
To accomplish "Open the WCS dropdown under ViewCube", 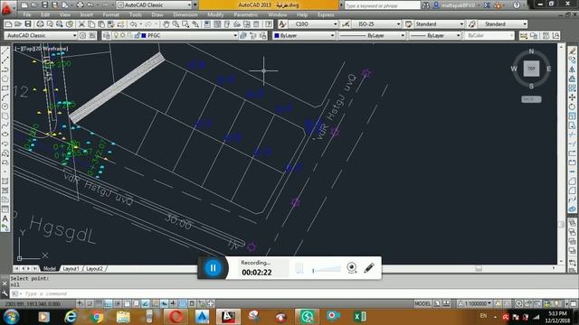I will (531, 99).
